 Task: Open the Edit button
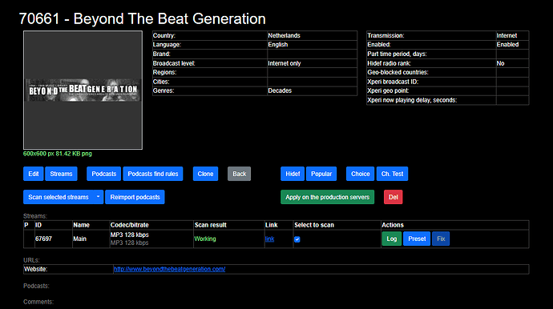click(x=34, y=174)
